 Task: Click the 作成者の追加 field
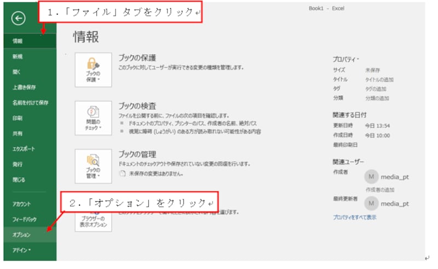(380, 190)
